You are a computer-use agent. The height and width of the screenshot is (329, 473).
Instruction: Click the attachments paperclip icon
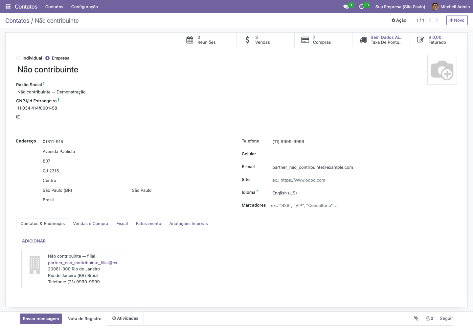(x=416, y=318)
